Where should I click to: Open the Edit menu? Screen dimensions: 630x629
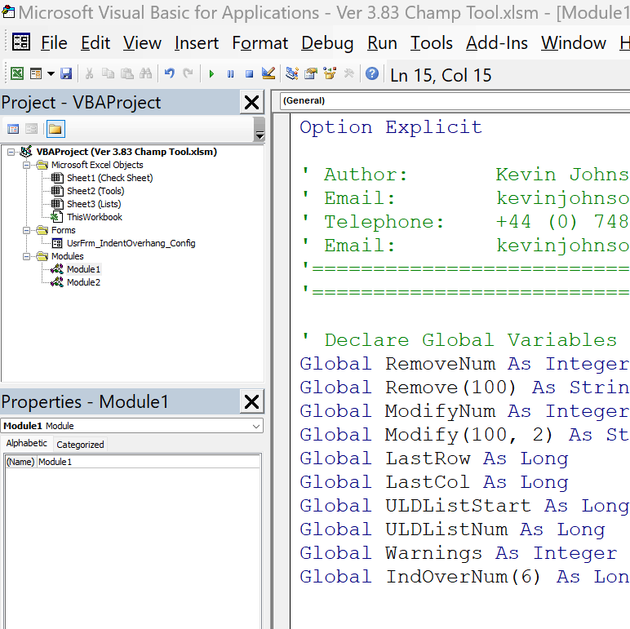95,43
